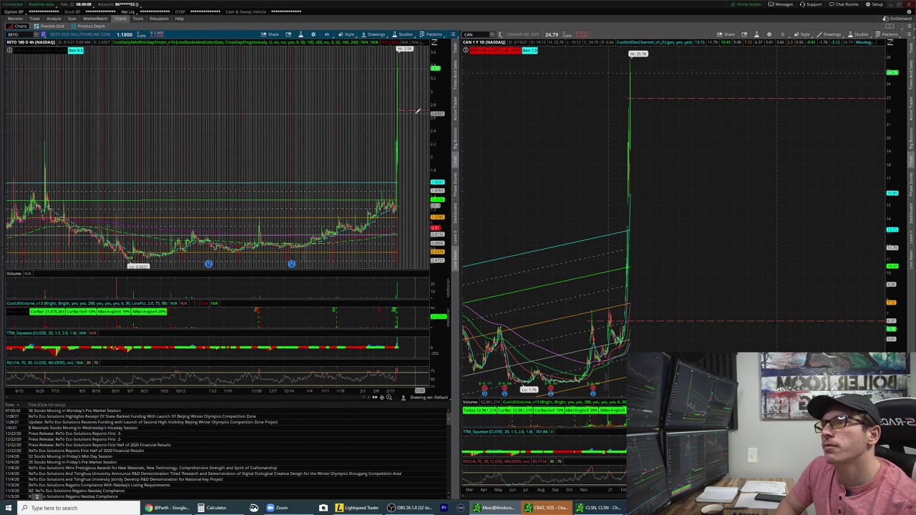Open the Analyze tab
Image resolution: width=916 pixels, height=515 pixels.
pos(54,19)
